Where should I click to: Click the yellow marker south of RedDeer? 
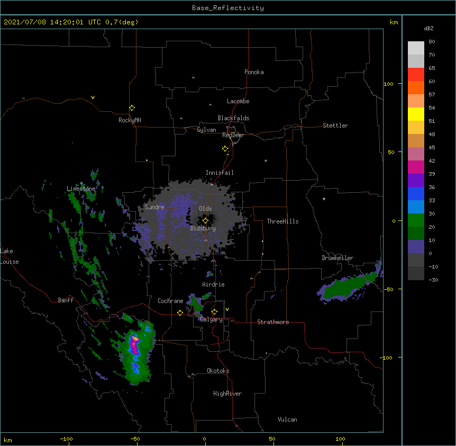pyautogui.click(x=225, y=148)
